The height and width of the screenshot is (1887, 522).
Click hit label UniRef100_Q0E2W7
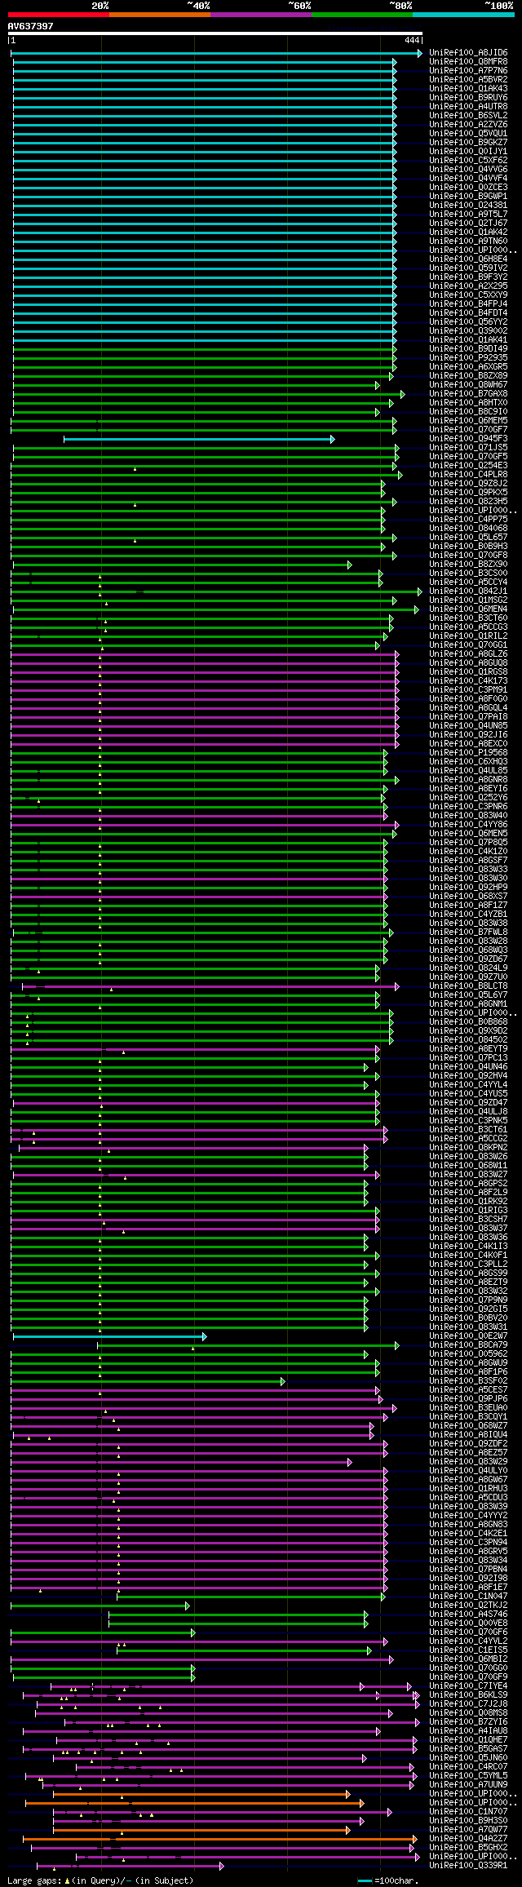point(468,1336)
